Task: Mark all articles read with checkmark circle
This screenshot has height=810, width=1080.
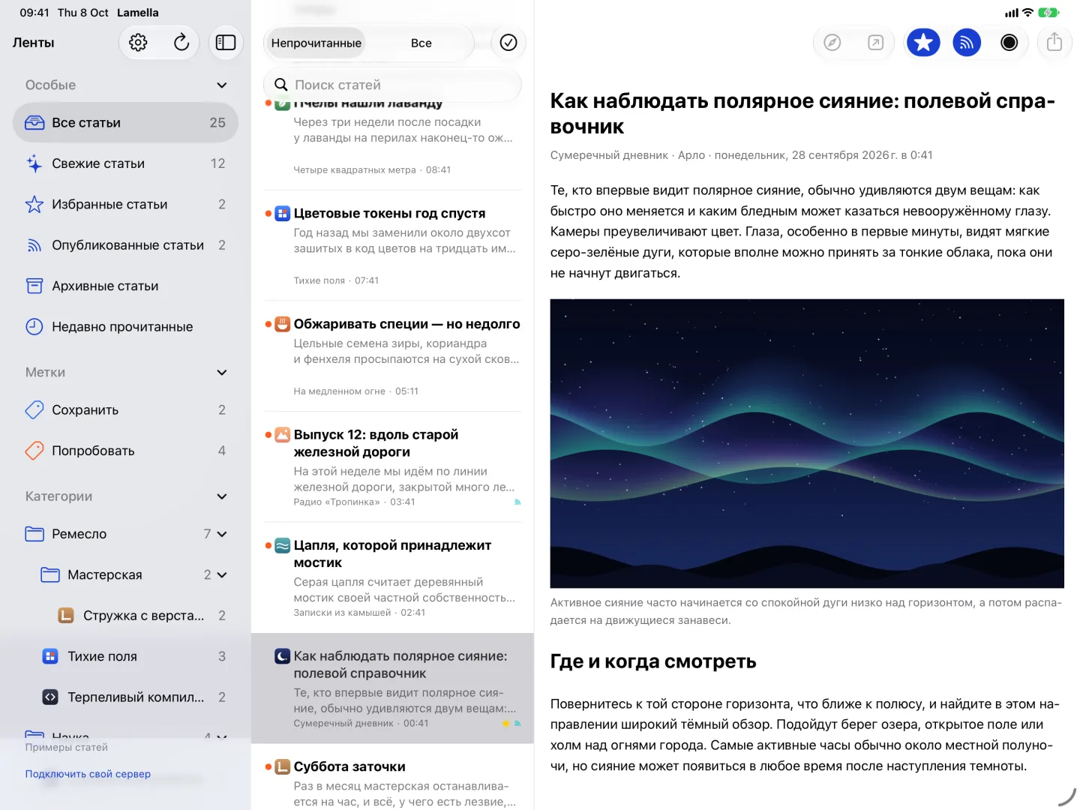Action: tap(508, 43)
